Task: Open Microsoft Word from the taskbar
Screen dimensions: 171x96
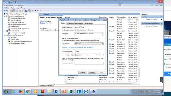Action: point(57,91)
